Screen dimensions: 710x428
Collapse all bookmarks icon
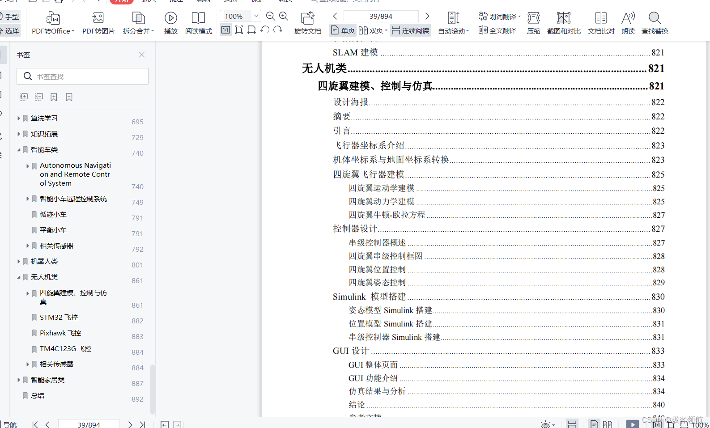coord(39,97)
